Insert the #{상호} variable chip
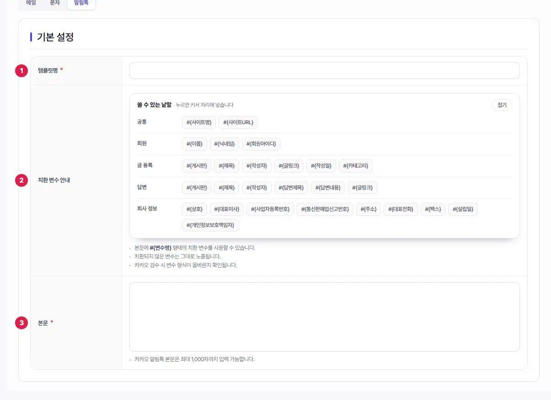The width and height of the screenshot is (551, 400). tap(194, 209)
